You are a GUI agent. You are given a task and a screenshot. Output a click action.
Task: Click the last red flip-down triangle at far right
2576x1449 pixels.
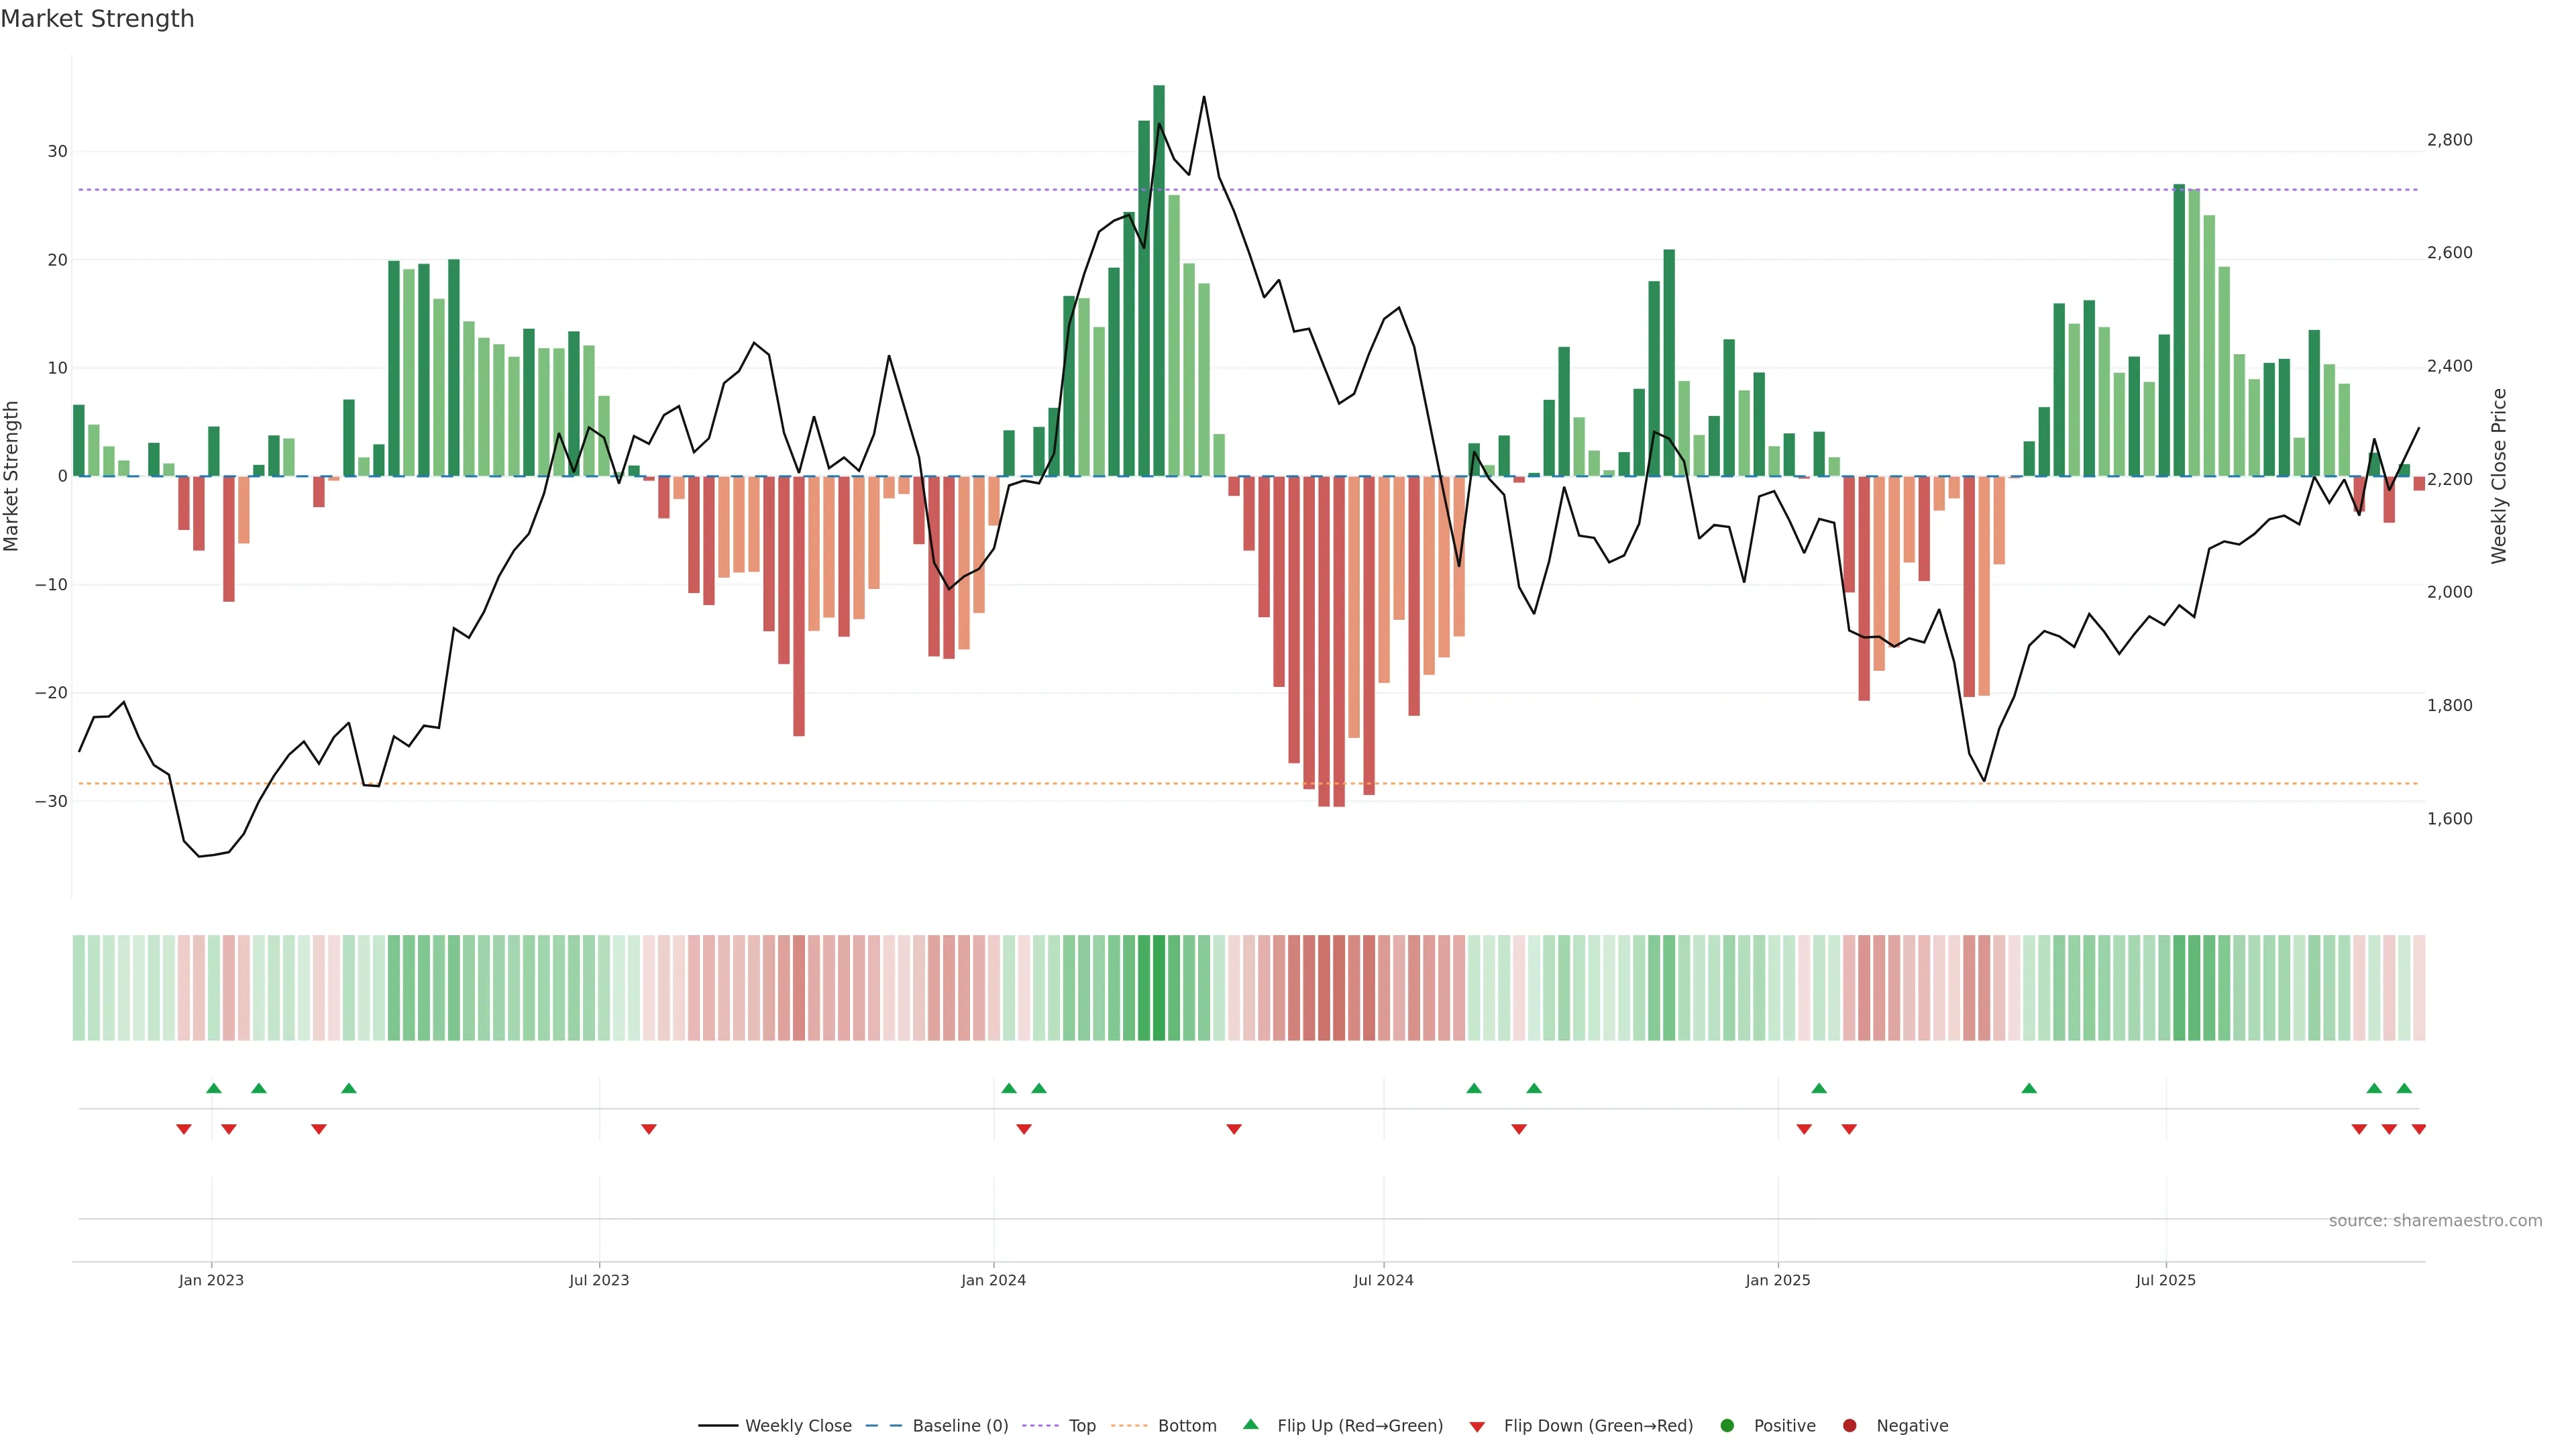pos(2419,1129)
